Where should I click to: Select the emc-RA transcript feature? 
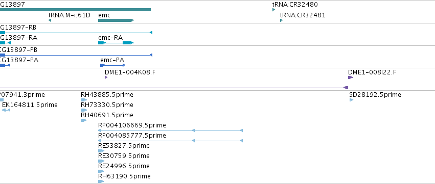tap(116, 43)
